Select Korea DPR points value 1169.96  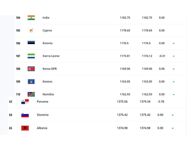coord(125,69)
